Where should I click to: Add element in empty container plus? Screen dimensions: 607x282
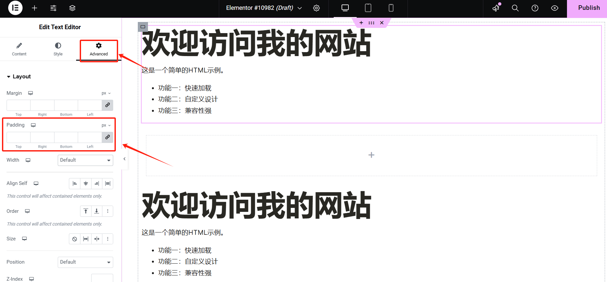(x=371, y=155)
